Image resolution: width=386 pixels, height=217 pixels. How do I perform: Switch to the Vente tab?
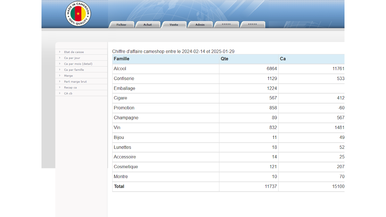[174, 25]
